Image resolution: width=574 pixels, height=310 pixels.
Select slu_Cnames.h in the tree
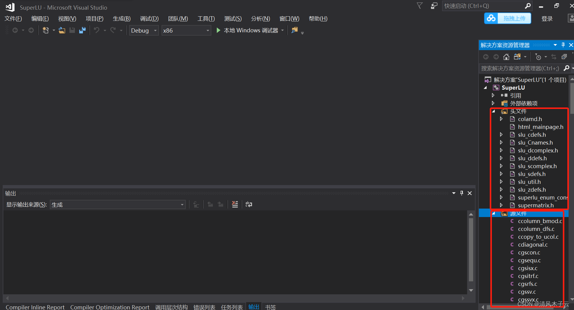tap(535, 142)
